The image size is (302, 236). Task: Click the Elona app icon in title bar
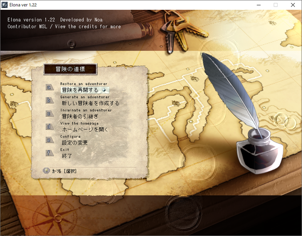point(4,5)
